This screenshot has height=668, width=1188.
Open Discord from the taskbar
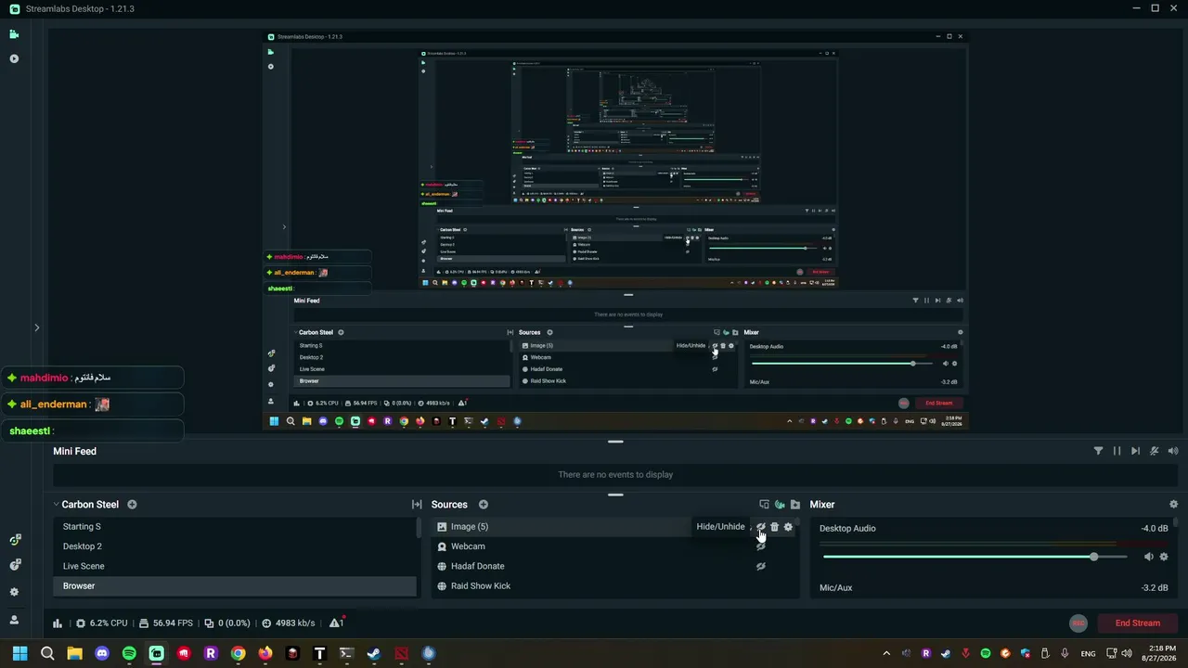(102, 653)
